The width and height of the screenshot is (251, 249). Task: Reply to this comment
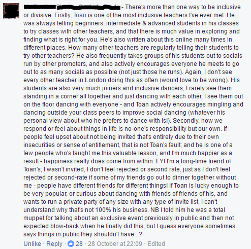coord(54,244)
